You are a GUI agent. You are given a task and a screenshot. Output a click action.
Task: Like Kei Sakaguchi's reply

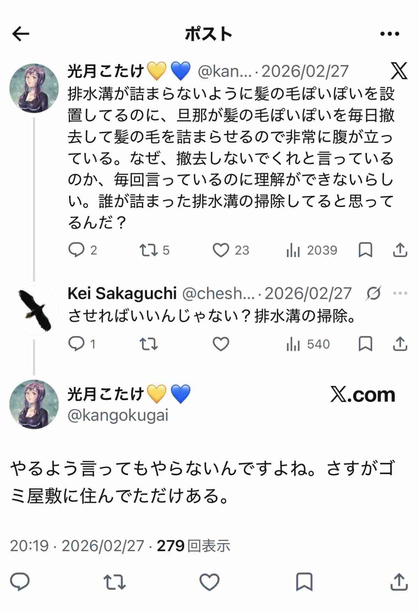[x=221, y=344]
